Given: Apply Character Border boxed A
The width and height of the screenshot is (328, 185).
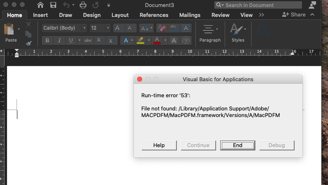Looking at the screenshot, I should click(186, 28).
